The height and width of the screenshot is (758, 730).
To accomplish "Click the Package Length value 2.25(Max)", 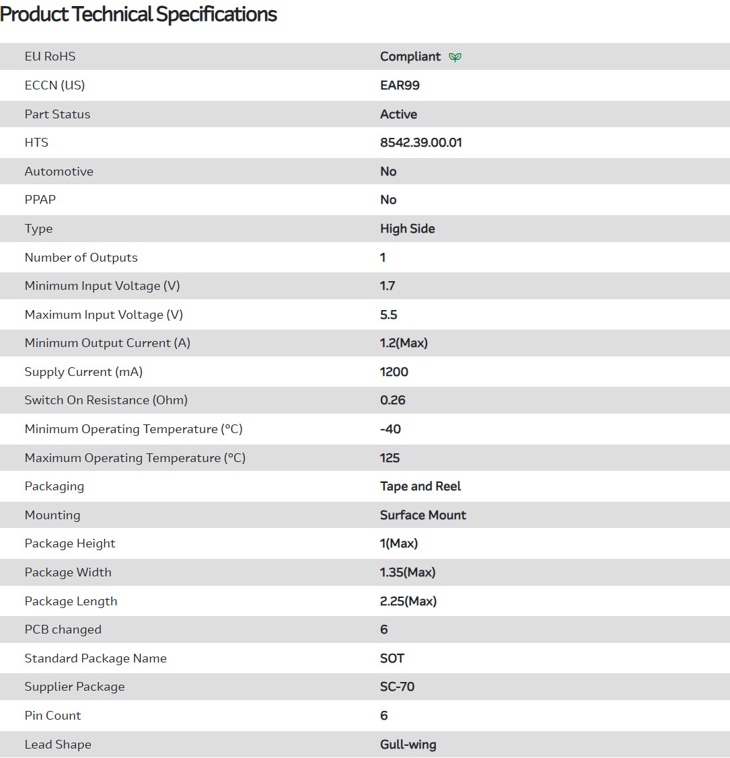I will click(x=408, y=601).
